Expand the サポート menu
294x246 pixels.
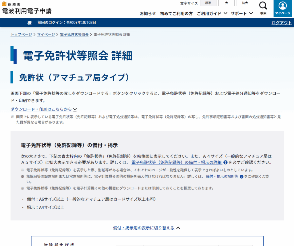(242, 13)
